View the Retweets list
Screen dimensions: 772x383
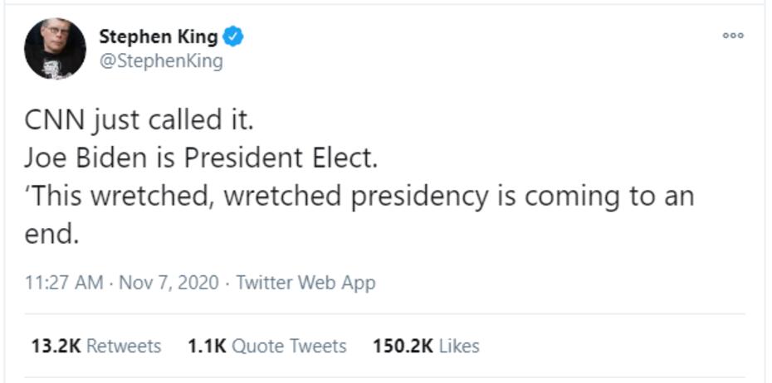124,346
